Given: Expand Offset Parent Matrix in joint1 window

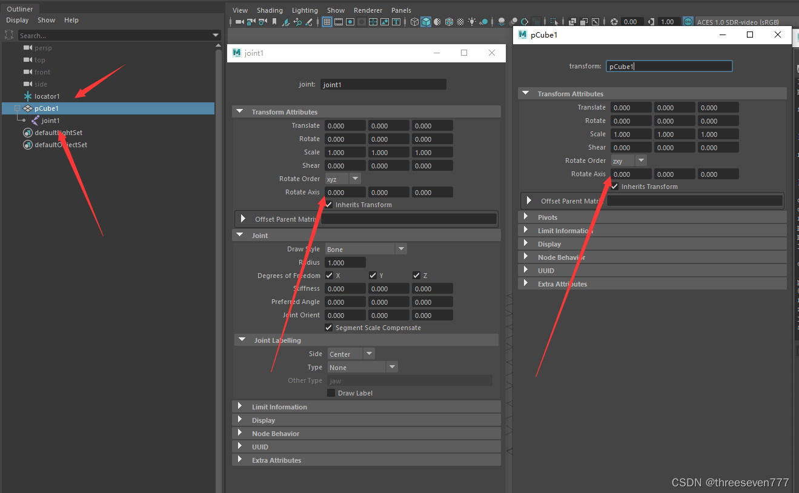Looking at the screenshot, I should point(244,219).
